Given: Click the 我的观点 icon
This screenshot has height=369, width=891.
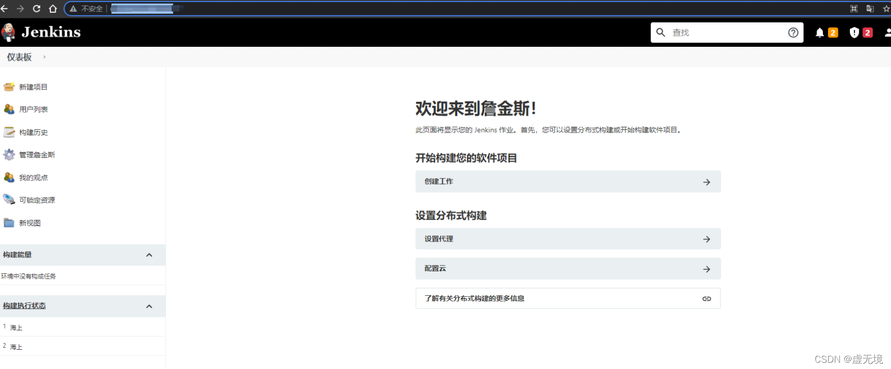Looking at the screenshot, I should (9, 177).
